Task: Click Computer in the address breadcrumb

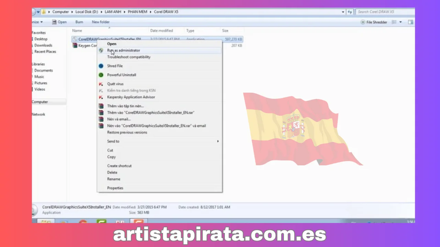Action: (60, 12)
